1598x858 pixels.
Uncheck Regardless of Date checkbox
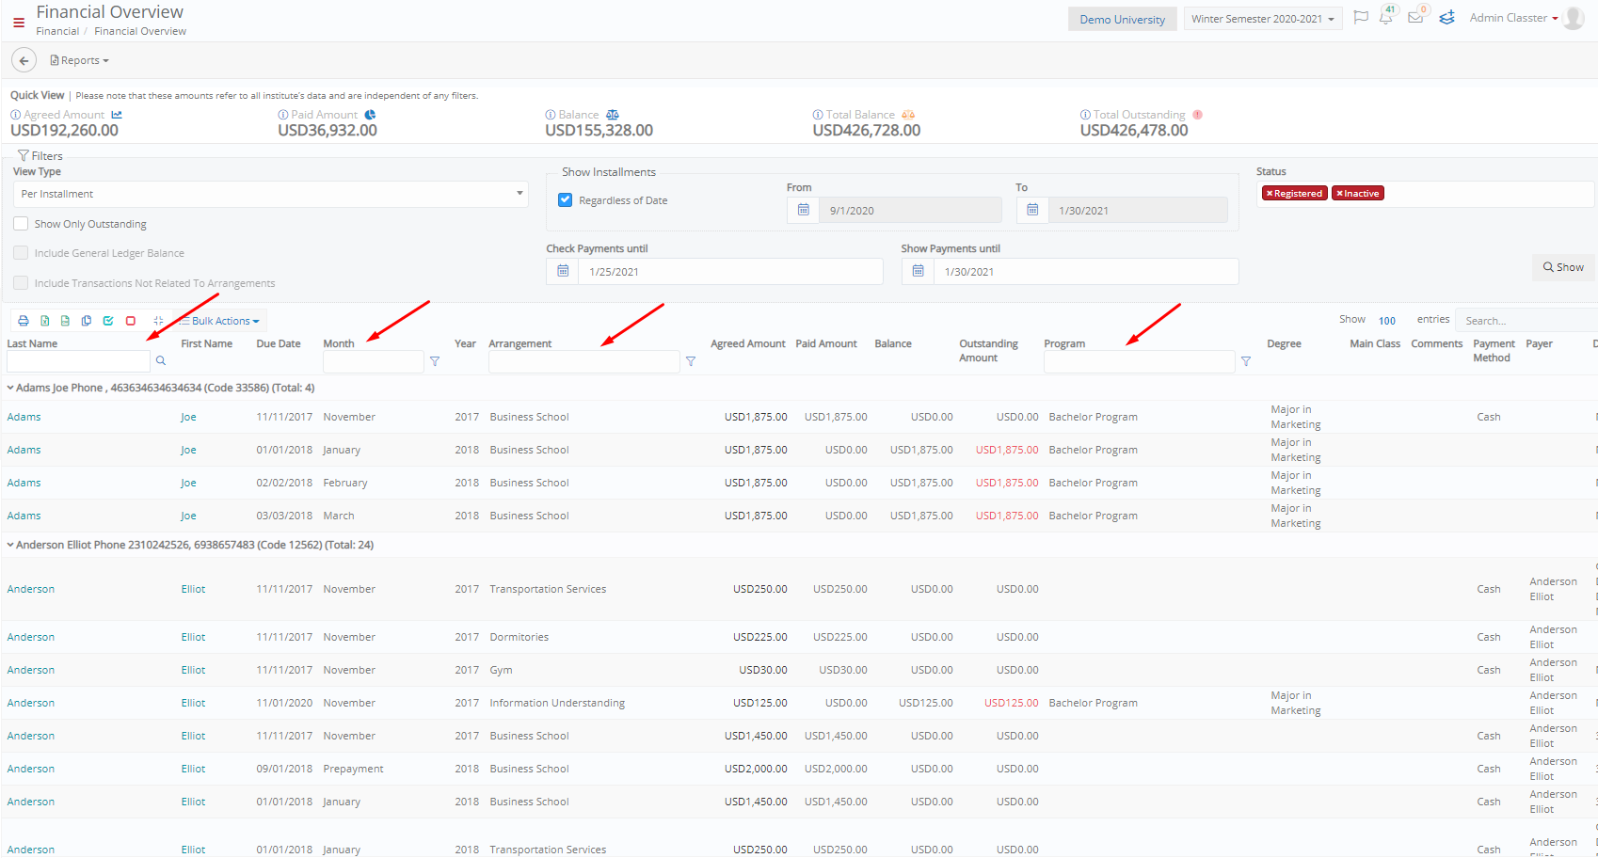coord(565,200)
